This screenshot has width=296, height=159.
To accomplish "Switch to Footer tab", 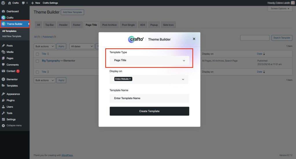I will click(x=77, y=25).
